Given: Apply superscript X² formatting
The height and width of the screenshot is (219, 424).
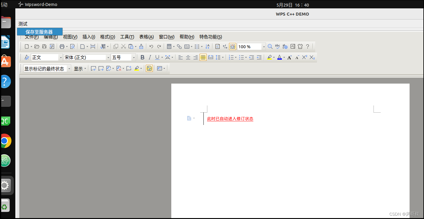Looking at the screenshot, I should (x=304, y=57).
